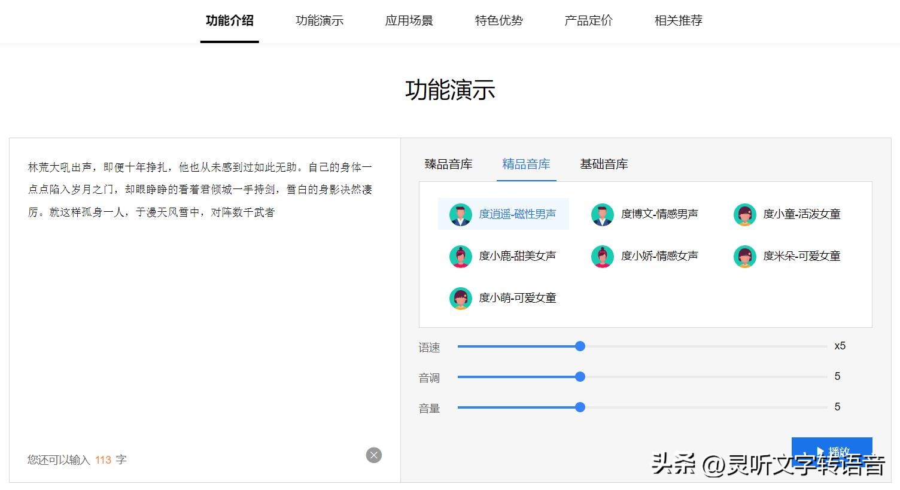Select the 度小娇-情感女声 avatar icon
Viewport: 900px width, 490px height.
[602, 256]
